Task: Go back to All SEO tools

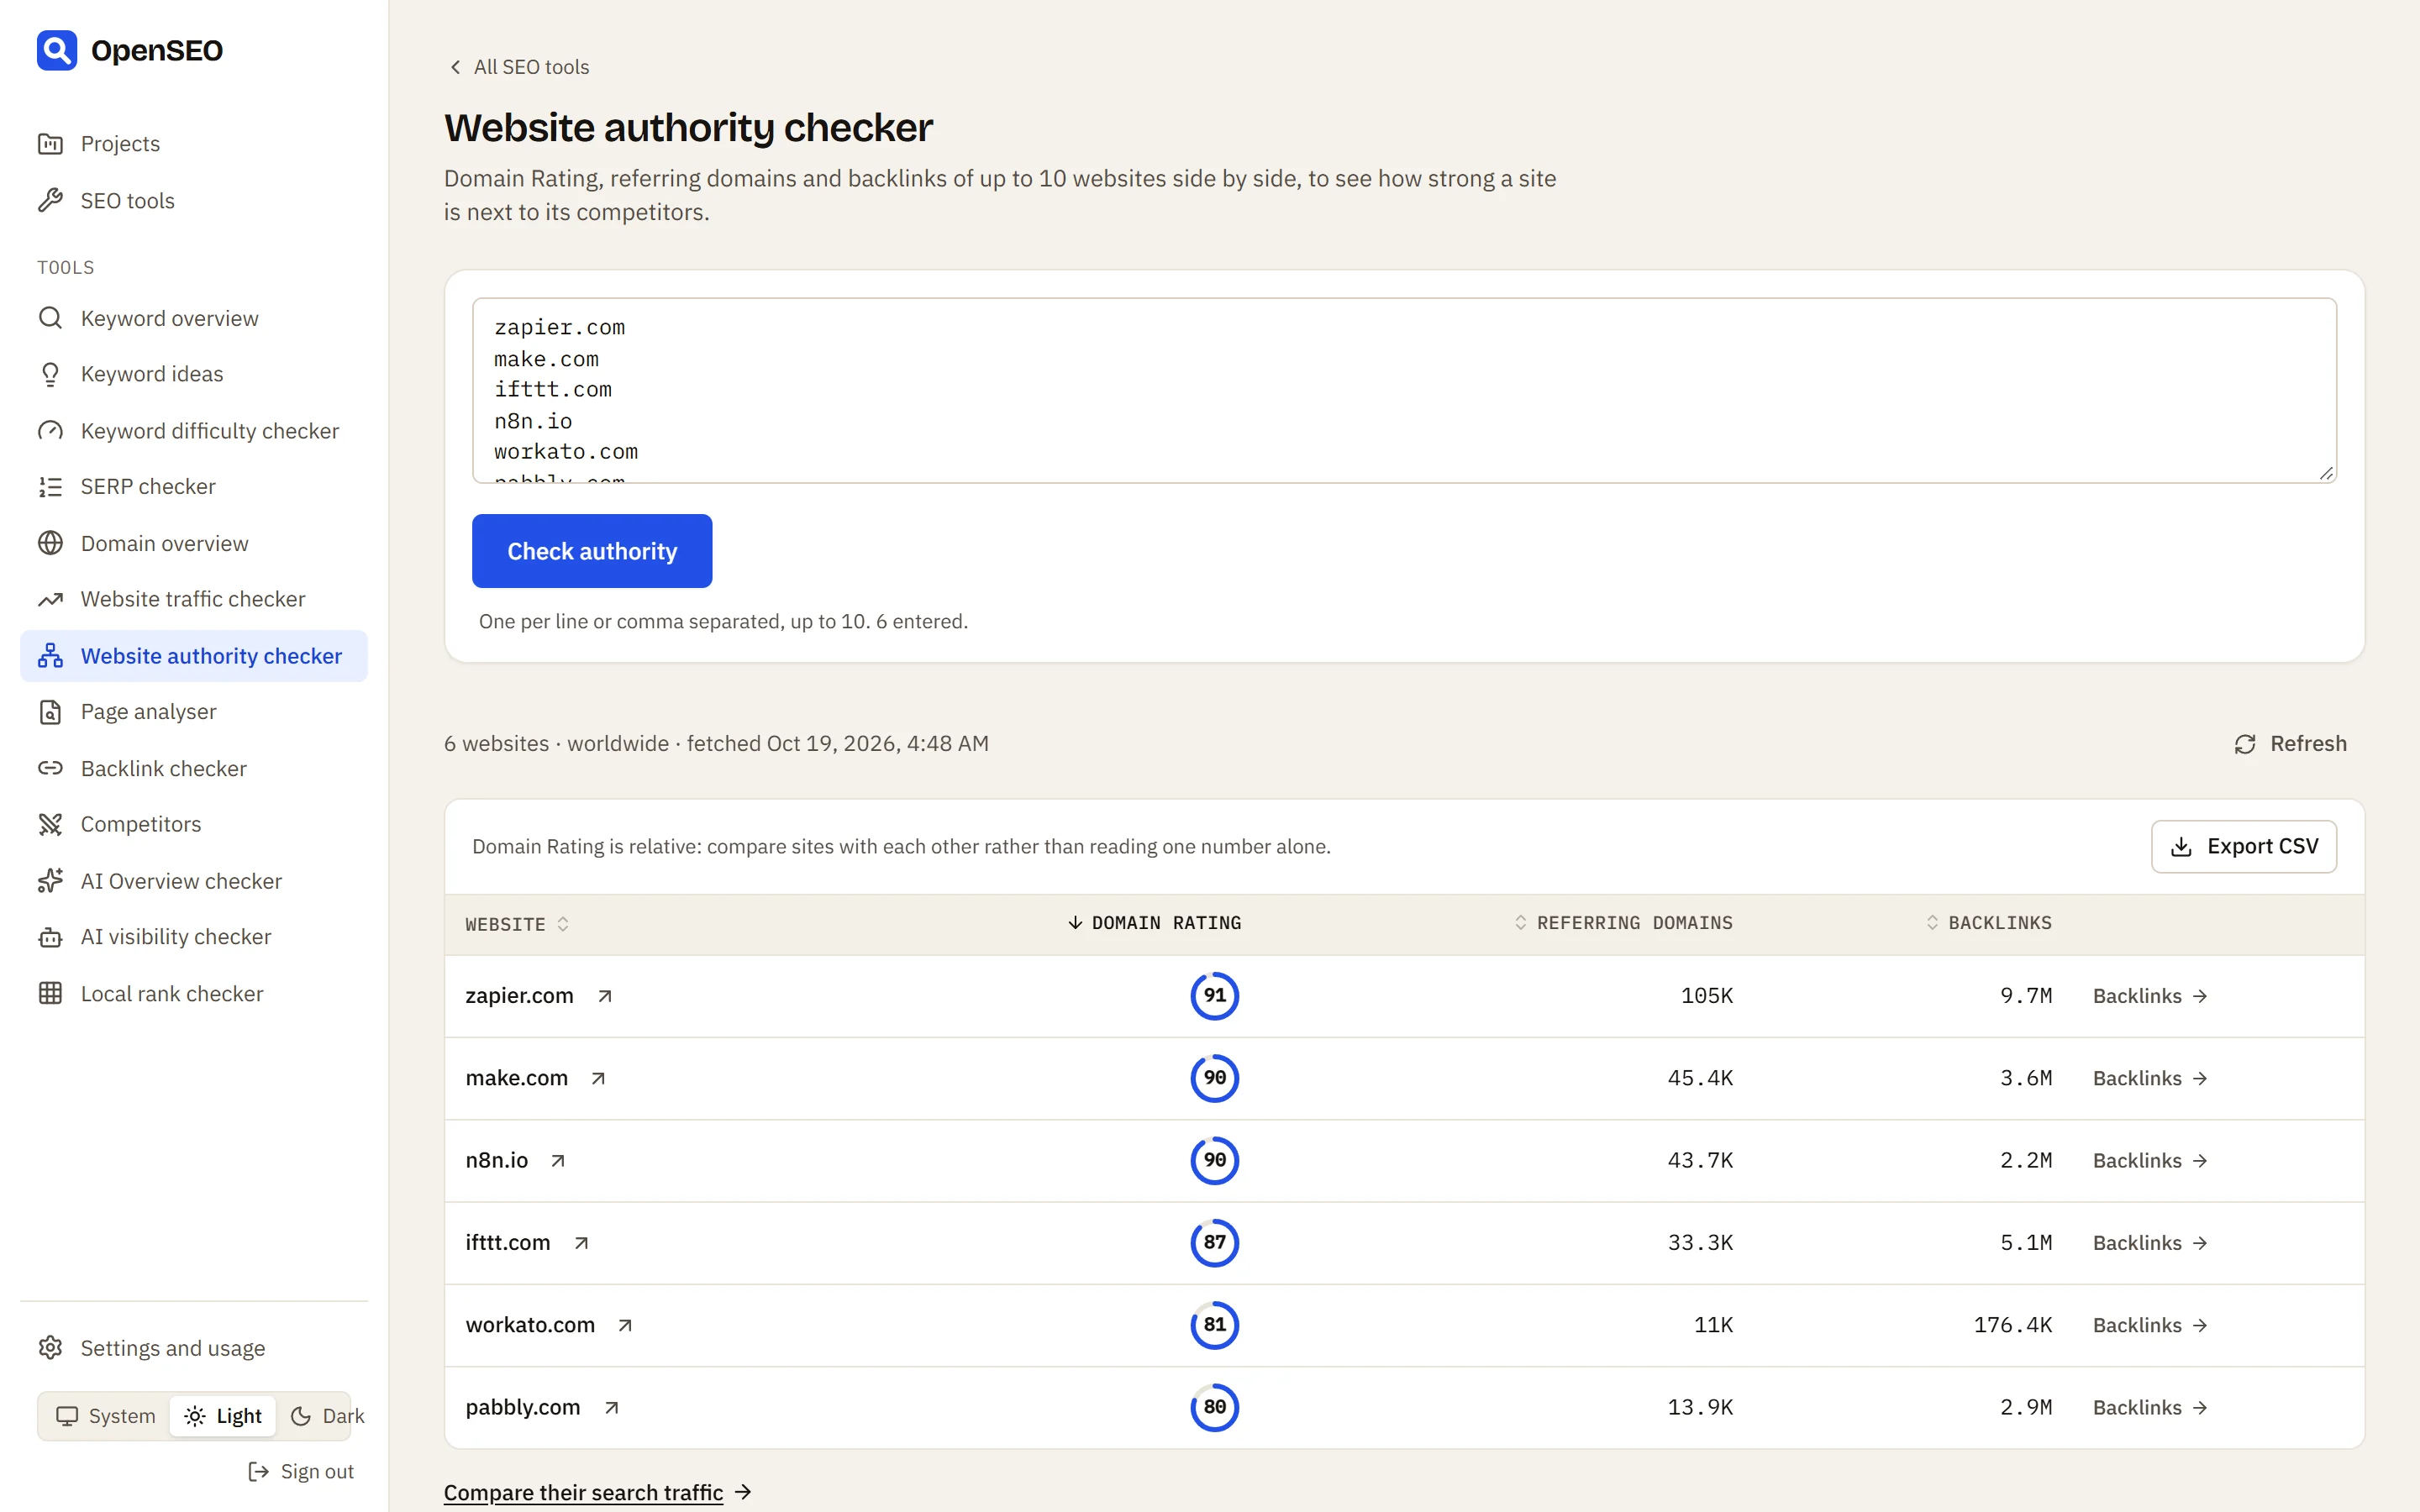Action: point(518,67)
